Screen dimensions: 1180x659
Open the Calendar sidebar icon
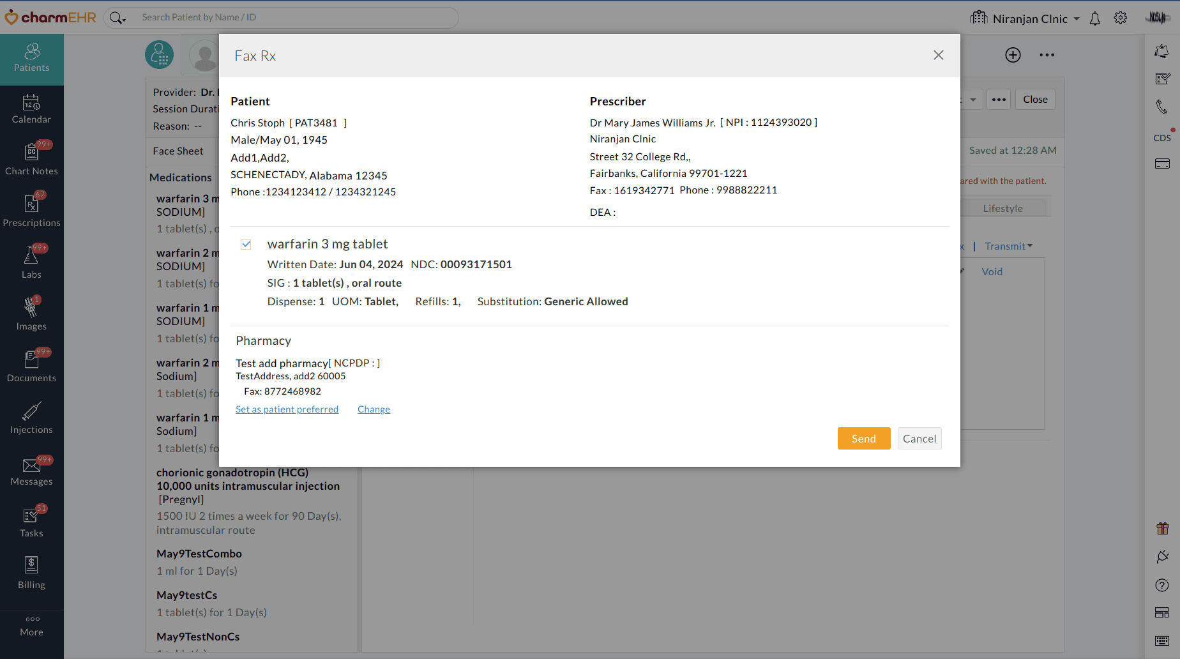[31, 109]
